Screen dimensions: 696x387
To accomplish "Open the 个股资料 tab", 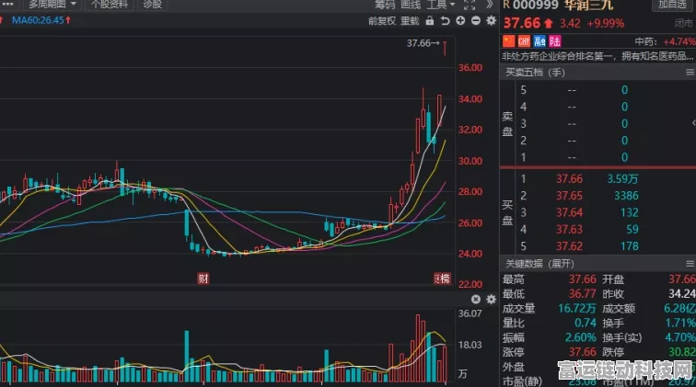I will [x=110, y=5].
